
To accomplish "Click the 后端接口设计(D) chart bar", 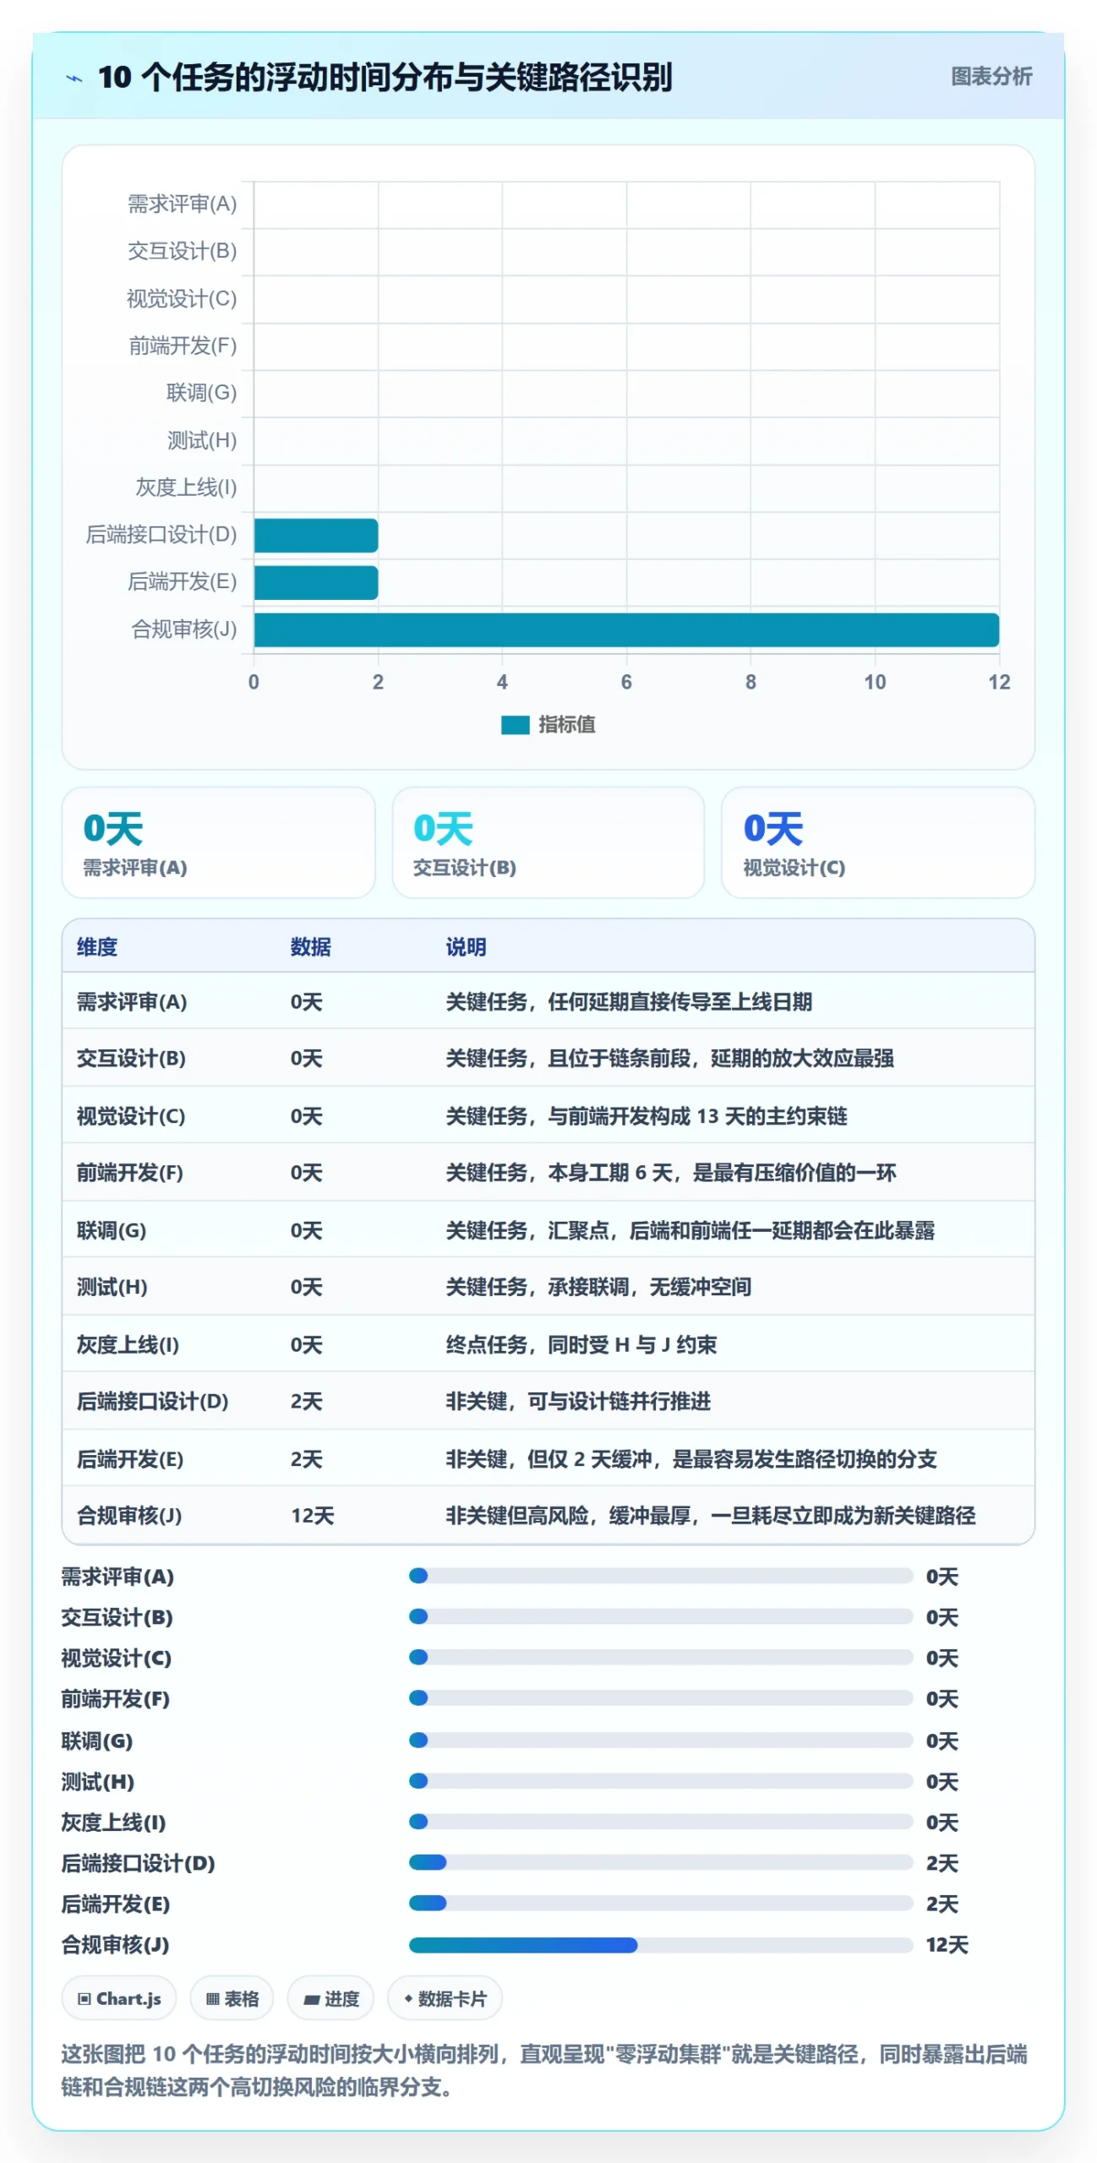I will coord(316,535).
